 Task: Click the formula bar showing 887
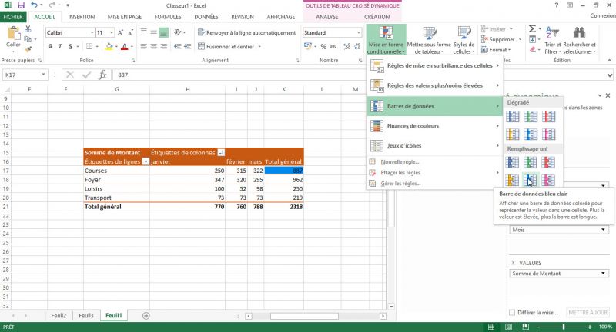(x=357, y=75)
